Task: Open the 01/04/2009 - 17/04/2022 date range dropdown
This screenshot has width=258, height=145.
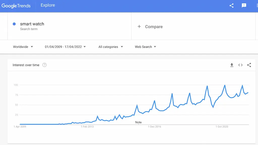Action: (65, 47)
